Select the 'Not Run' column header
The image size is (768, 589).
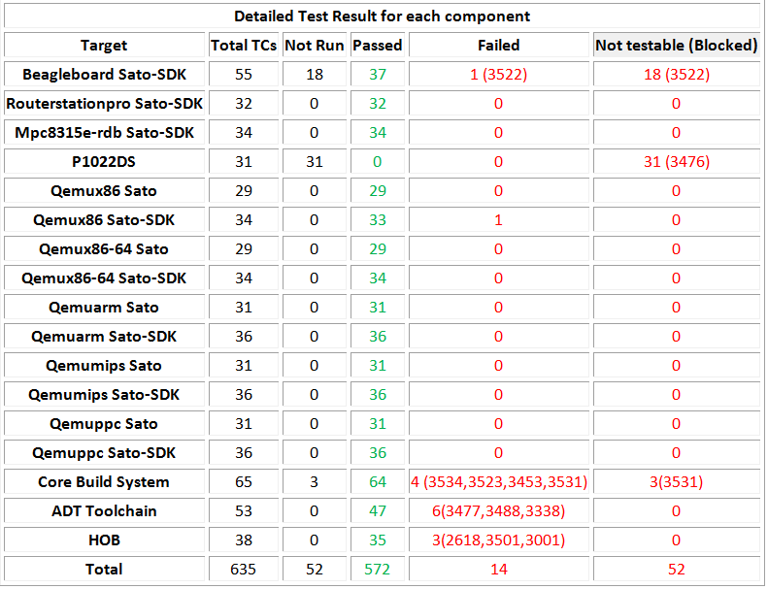click(315, 46)
